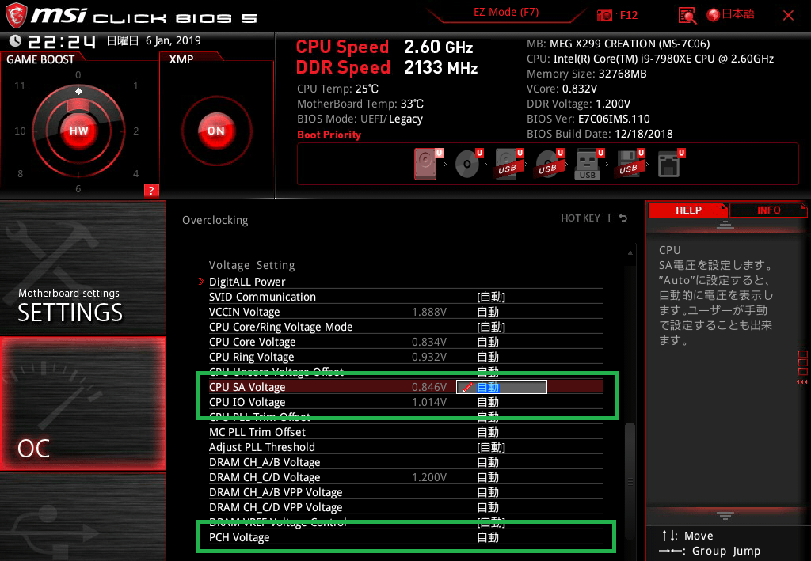Select the CPU Ring Voltage 自動 value field

(488, 357)
